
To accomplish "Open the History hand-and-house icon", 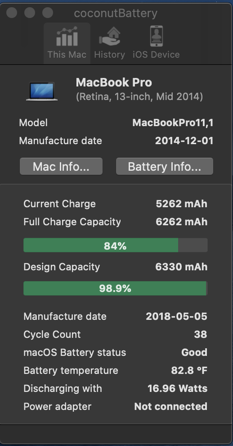I will [x=110, y=36].
